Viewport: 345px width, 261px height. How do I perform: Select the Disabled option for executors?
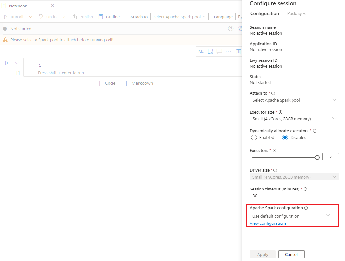(x=285, y=137)
